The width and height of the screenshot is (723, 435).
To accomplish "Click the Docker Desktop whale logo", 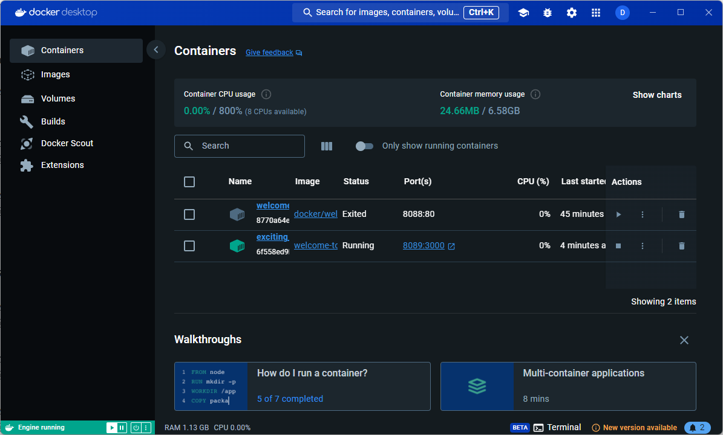I will 21,13.
